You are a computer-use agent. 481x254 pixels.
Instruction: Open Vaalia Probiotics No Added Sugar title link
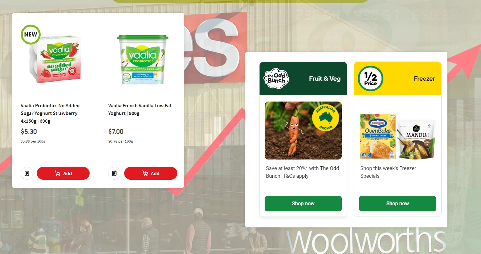click(x=50, y=113)
